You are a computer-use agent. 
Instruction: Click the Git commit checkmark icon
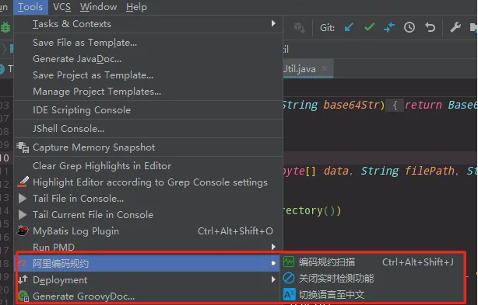click(x=369, y=27)
